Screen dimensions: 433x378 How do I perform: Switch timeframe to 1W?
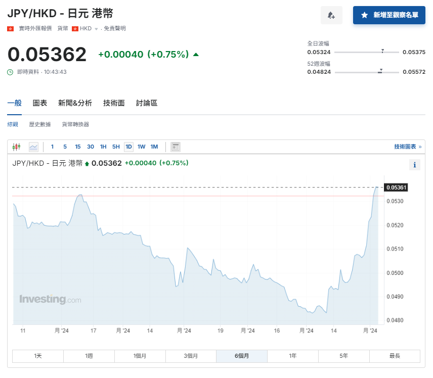click(x=141, y=147)
